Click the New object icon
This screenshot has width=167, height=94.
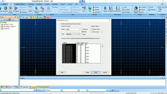[141, 12]
